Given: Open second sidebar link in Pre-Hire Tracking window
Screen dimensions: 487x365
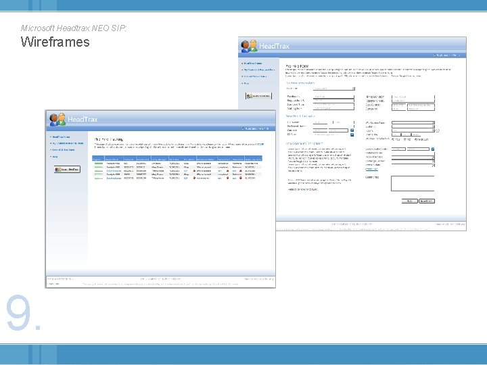Looking at the screenshot, I should coord(67,143).
